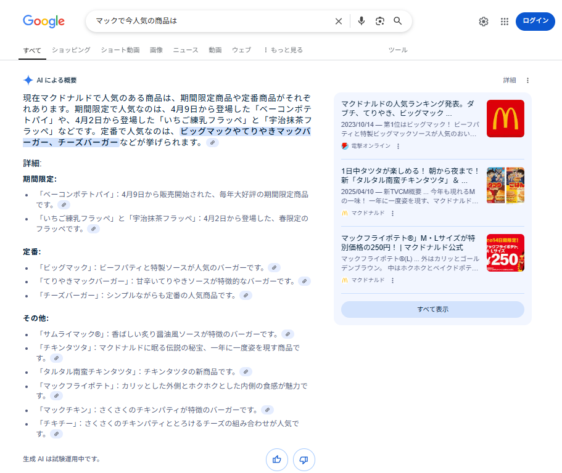Click the 電撃オンライン source name
Viewport: 562px width, 473px height.
(x=371, y=146)
